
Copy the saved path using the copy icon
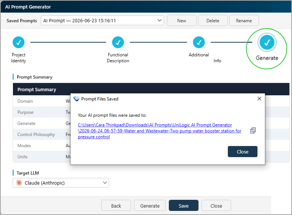coord(253,130)
